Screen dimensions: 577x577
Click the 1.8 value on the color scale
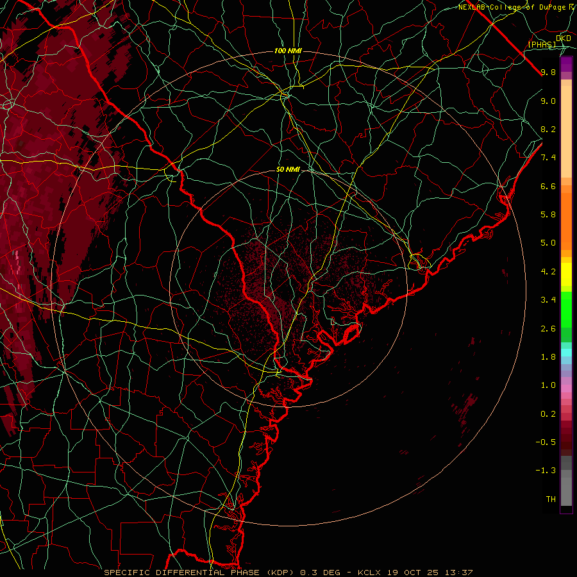point(548,357)
